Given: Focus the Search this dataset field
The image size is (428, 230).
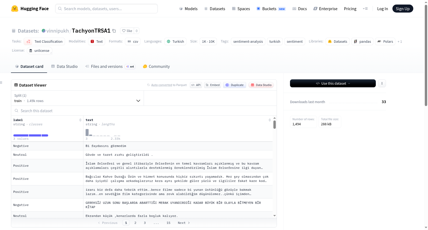Looking at the screenshot, I should (x=144, y=111).
